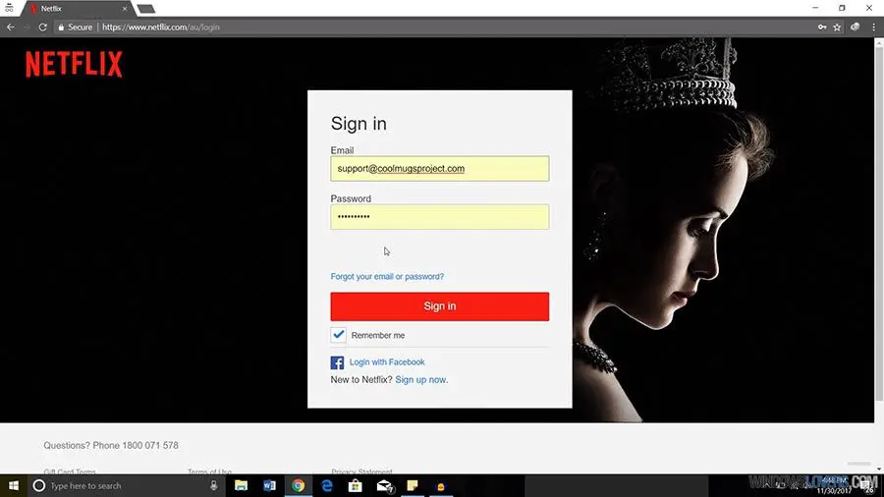
Task: Click into the Password input field
Action: click(x=440, y=216)
